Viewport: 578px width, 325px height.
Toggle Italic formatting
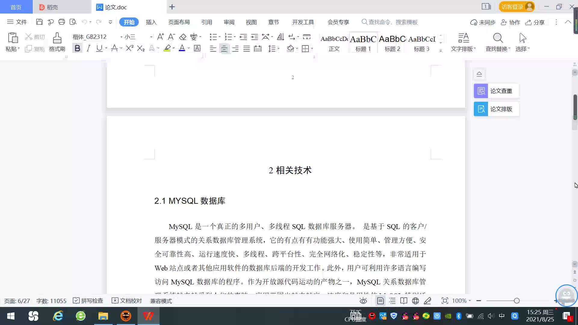tap(88, 48)
